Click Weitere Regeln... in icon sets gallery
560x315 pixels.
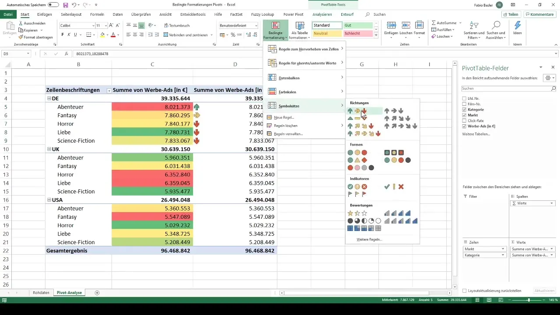[x=369, y=239]
